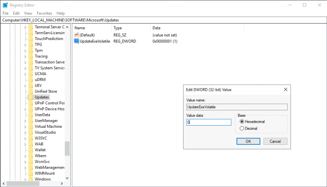Click the Updates folder icon
The height and width of the screenshot is (187, 327).
[31, 97]
